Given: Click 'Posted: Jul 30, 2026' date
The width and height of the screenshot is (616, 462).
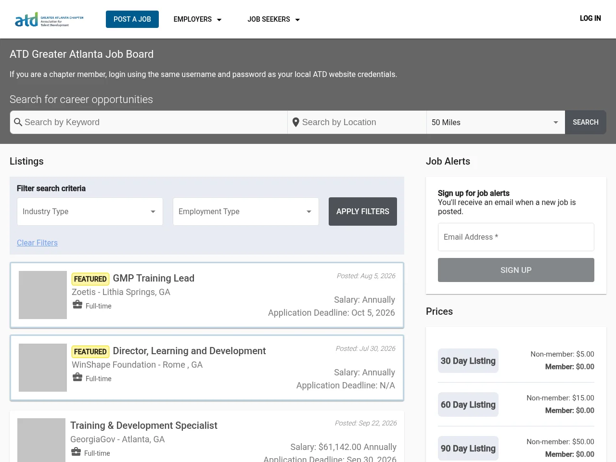Looking at the screenshot, I should (x=365, y=348).
